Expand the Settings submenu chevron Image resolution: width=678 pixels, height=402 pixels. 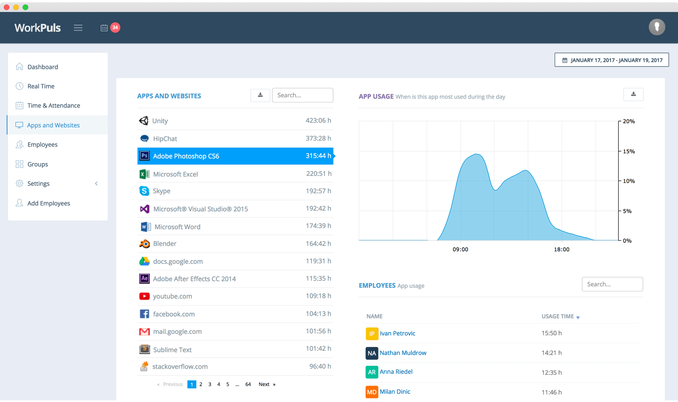click(96, 184)
